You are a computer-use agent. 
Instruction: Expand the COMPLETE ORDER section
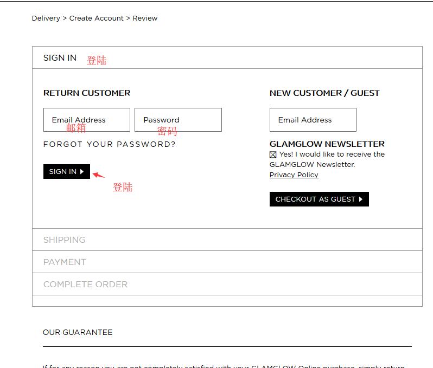85,285
